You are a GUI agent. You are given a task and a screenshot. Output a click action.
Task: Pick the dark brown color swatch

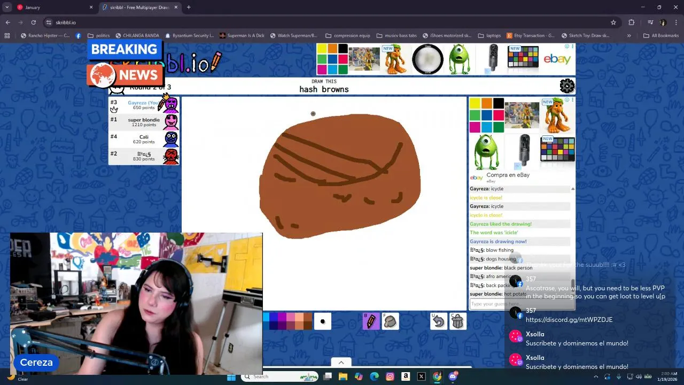(308, 325)
